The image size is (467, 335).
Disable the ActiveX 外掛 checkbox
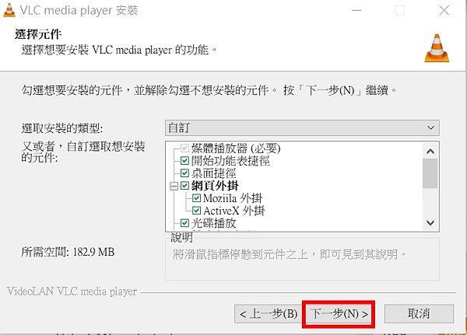click(x=196, y=211)
